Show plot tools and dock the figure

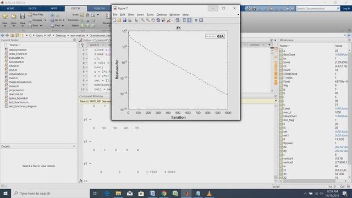(201, 20)
